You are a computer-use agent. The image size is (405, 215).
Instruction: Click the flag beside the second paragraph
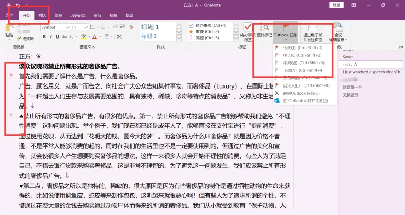(x=11, y=116)
